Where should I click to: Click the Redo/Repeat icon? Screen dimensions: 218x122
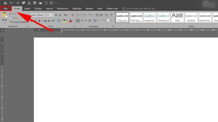18,3
